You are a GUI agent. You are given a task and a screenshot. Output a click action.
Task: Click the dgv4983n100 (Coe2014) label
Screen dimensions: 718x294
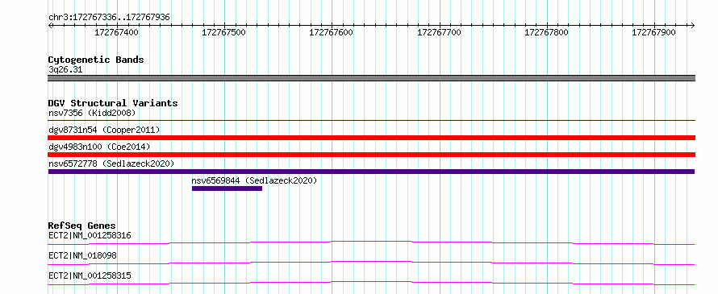(x=99, y=147)
